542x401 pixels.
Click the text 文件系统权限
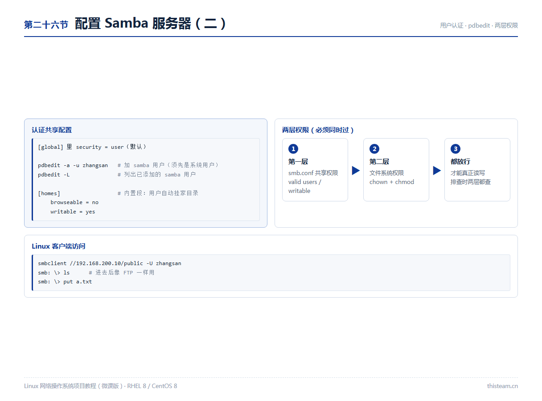tap(386, 173)
